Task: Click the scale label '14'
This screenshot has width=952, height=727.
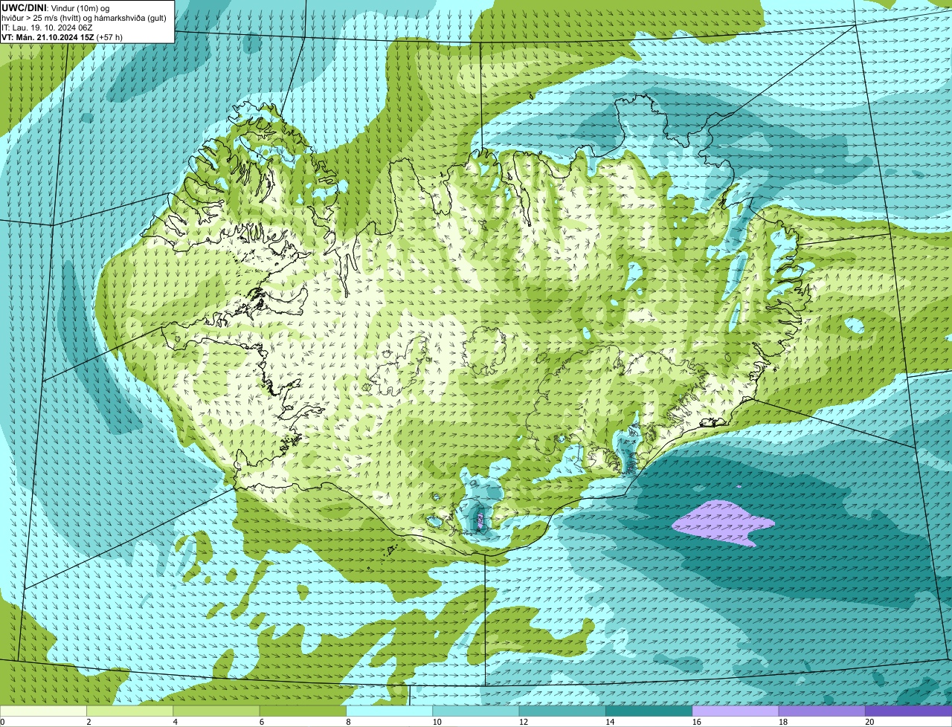Action: click(x=609, y=722)
